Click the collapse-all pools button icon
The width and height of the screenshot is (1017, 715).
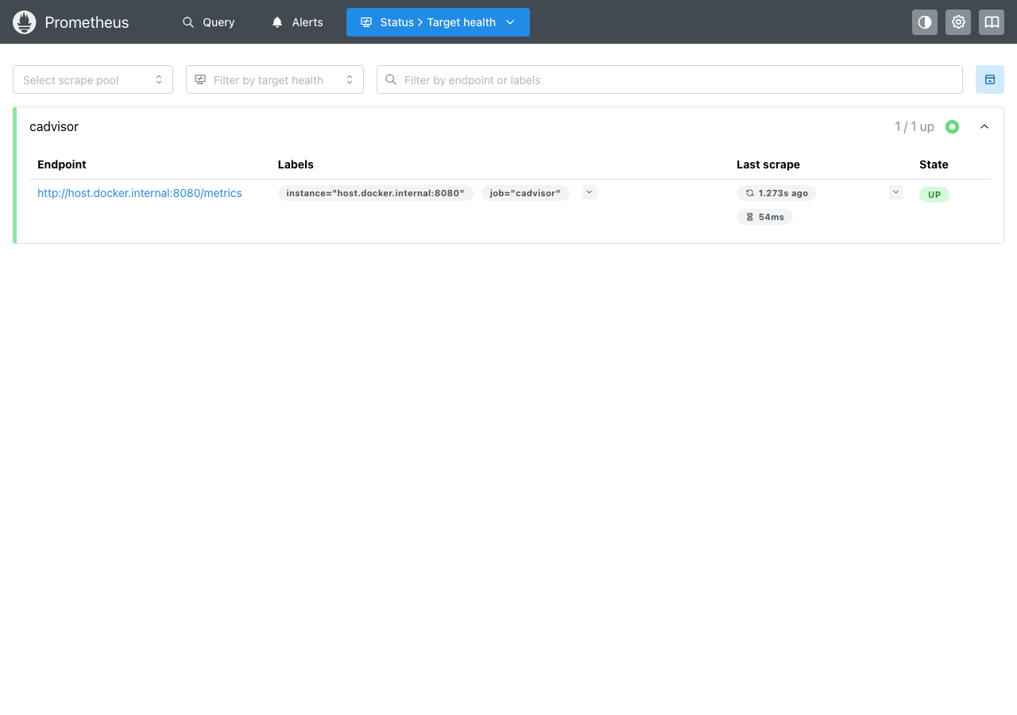[990, 79]
